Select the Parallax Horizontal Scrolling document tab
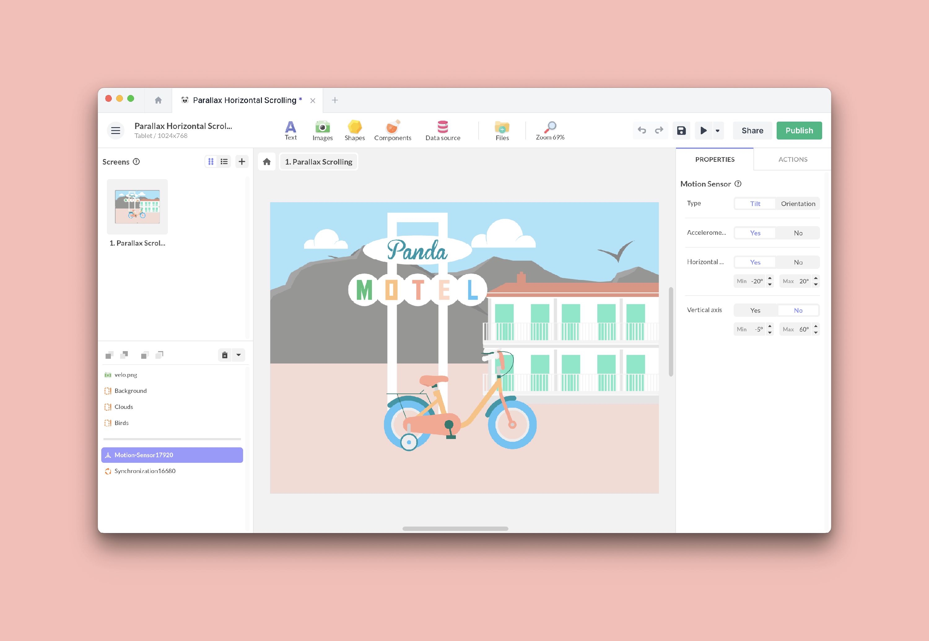Image resolution: width=929 pixels, height=641 pixels. pos(244,101)
